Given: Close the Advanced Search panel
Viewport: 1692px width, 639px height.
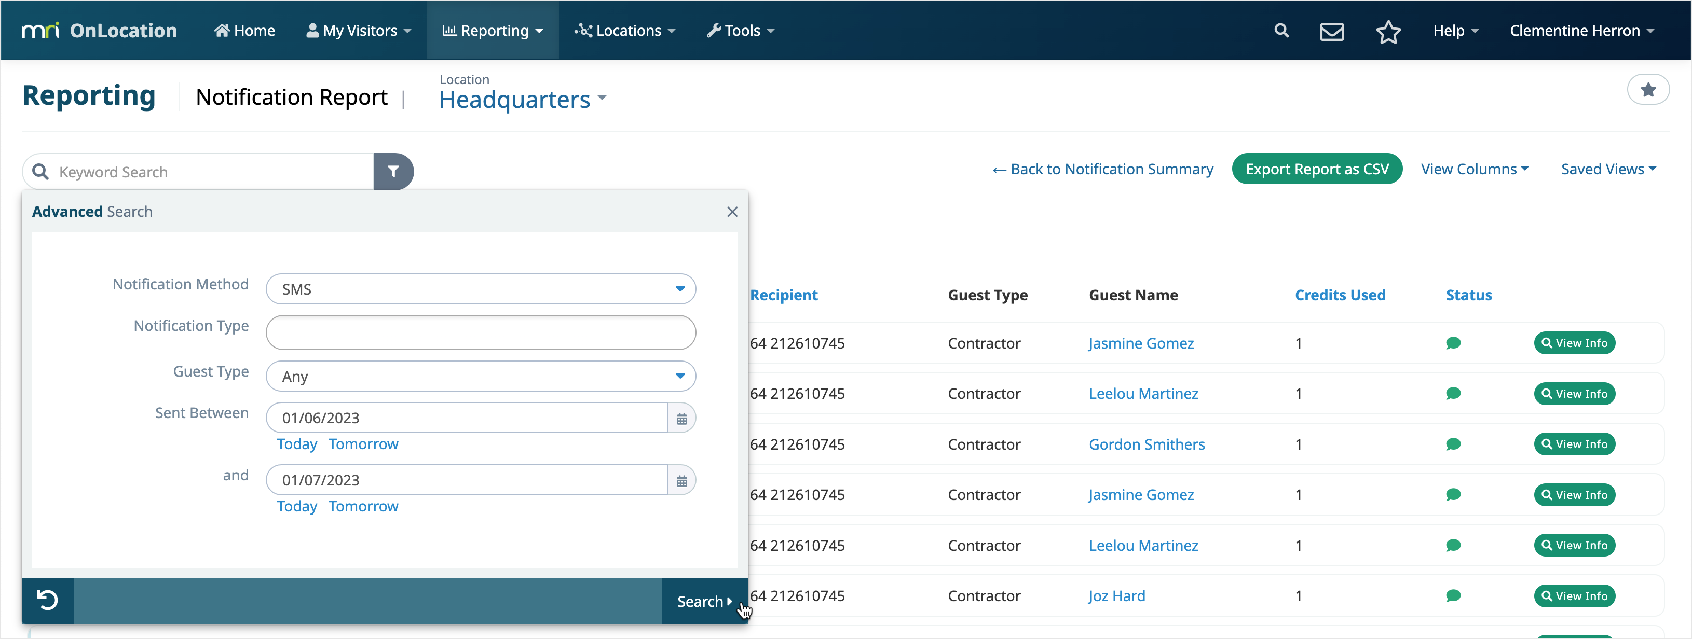Looking at the screenshot, I should pyautogui.click(x=732, y=212).
